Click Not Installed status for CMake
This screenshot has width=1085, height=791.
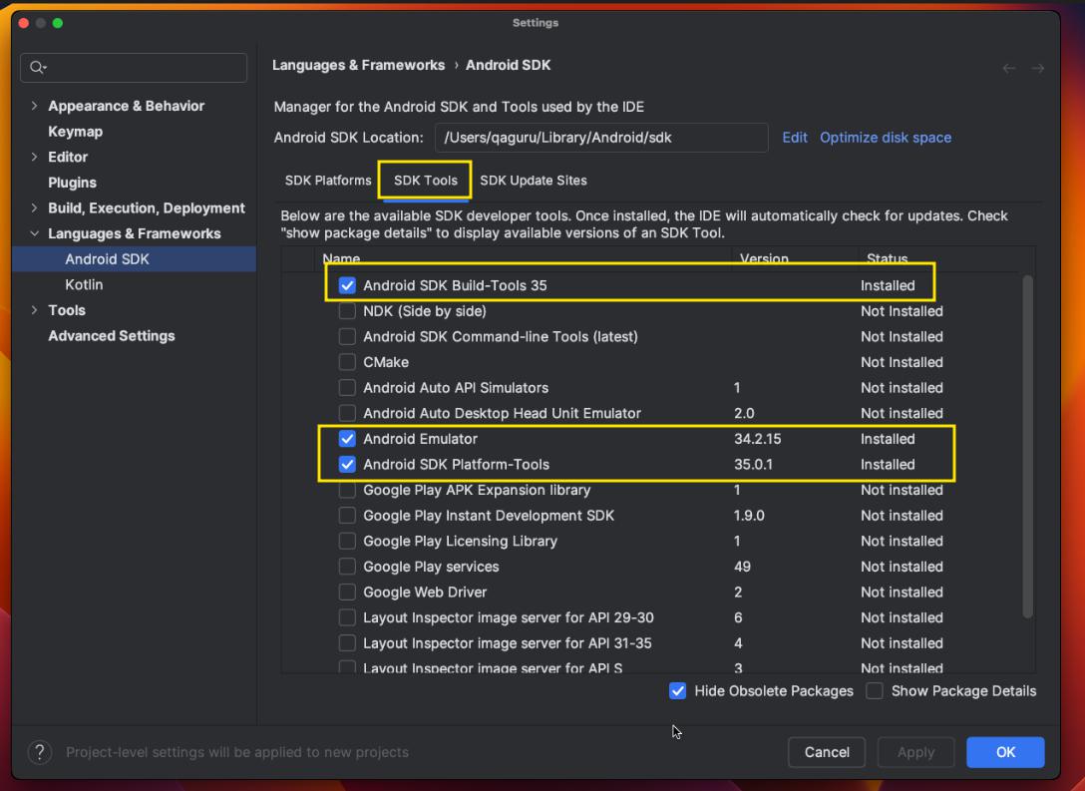pyautogui.click(x=901, y=362)
